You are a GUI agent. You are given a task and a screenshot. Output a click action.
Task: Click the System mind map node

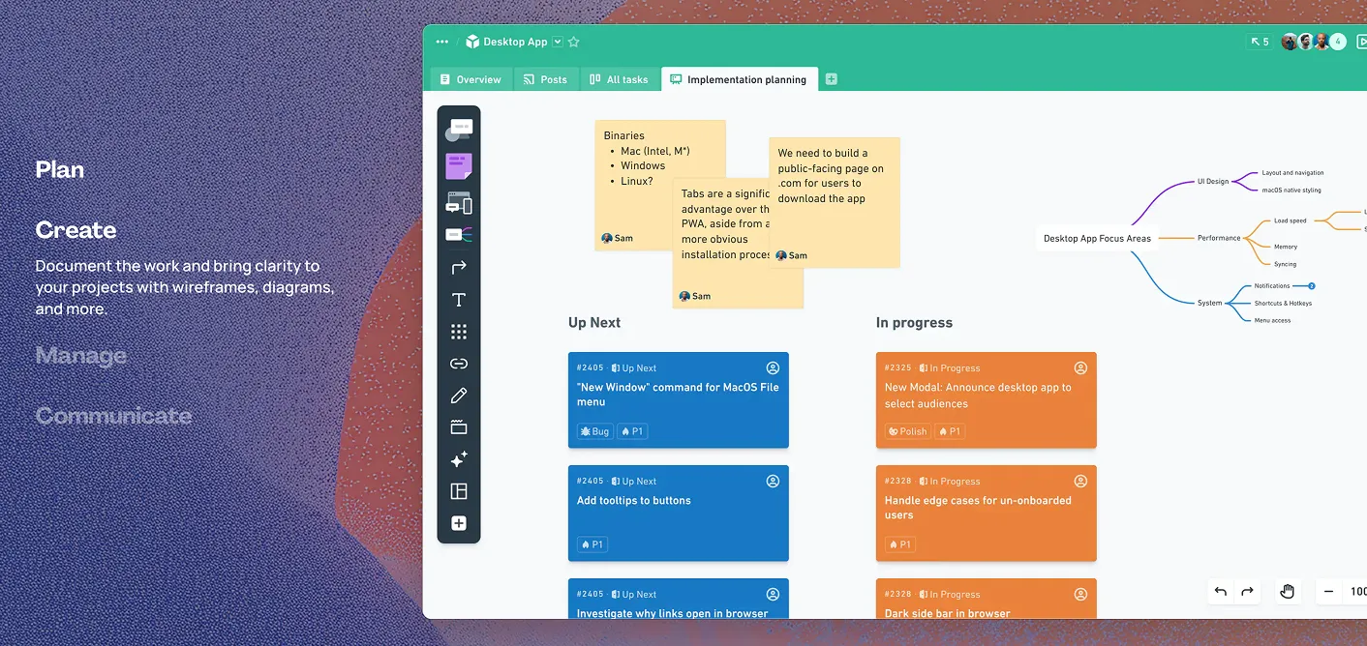coord(1209,303)
